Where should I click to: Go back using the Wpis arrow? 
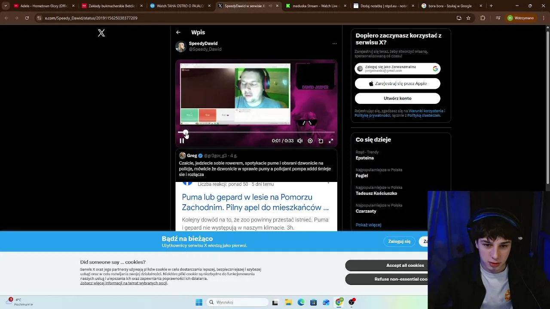(x=178, y=32)
